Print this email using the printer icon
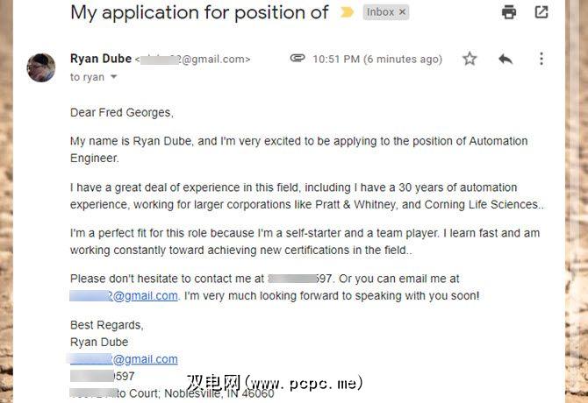This screenshot has height=403, width=588. tap(509, 12)
